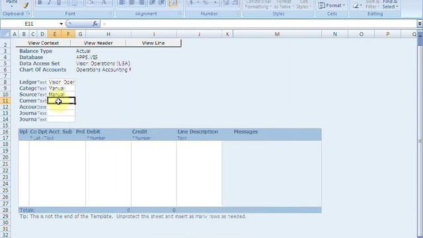The width and height of the screenshot is (423, 238).
Task: Open the Name Box dropdown arrow
Action: pos(61,24)
